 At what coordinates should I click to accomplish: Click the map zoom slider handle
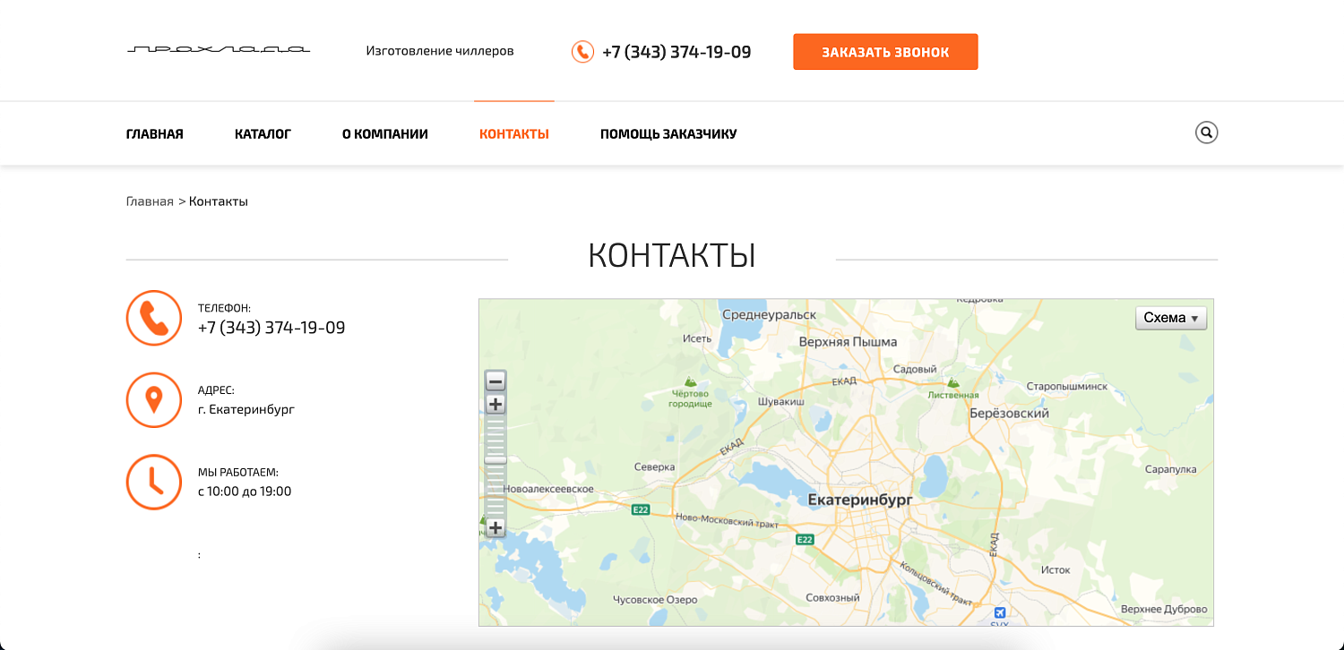click(495, 459)
